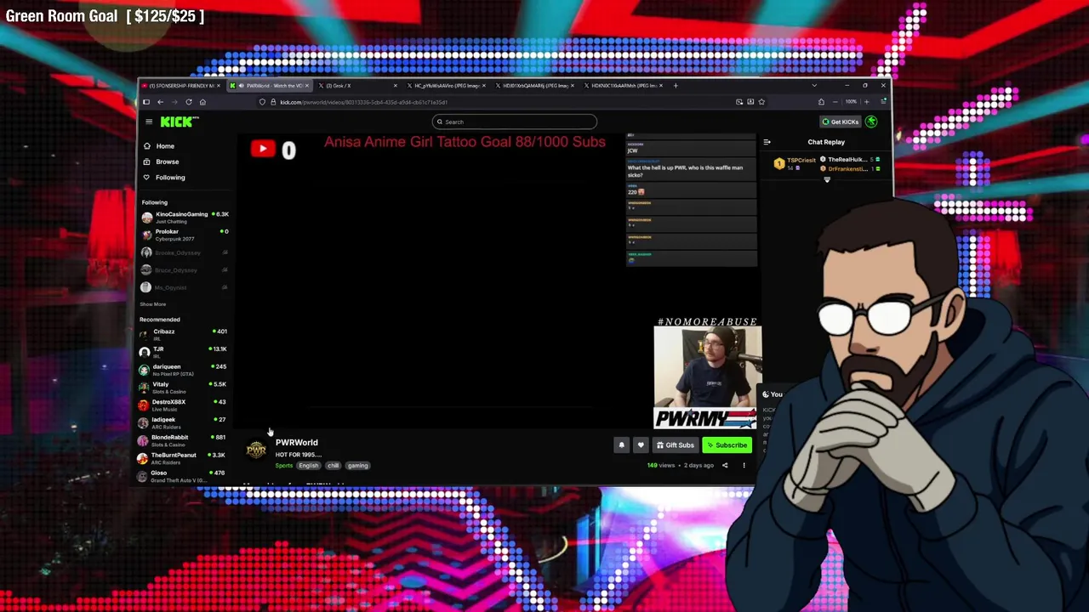Screen dimensions: 1089x612
Task: Click the green Subscribe button
Action: (x=727, y=445)
